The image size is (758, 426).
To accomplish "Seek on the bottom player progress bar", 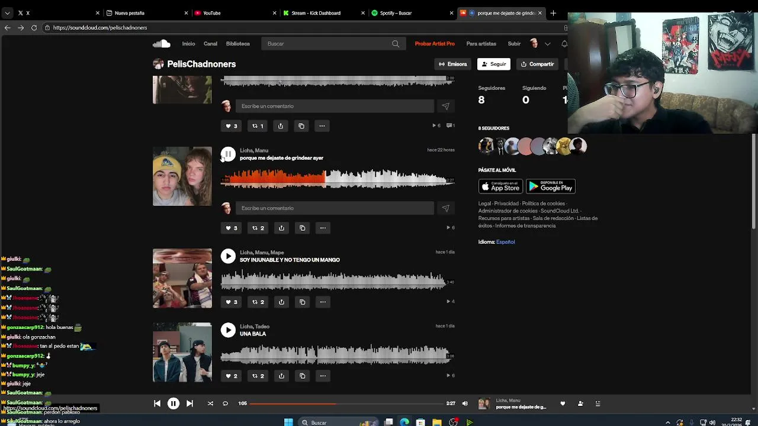I will (x=346, y=404).
